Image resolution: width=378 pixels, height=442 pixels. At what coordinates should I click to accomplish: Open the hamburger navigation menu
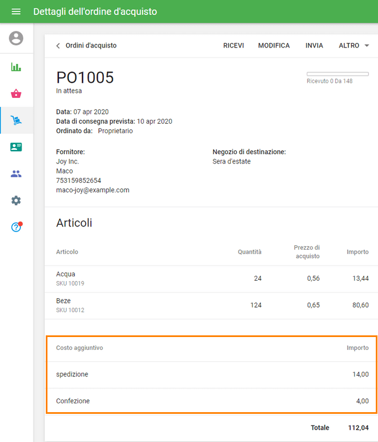click(16, 12)
